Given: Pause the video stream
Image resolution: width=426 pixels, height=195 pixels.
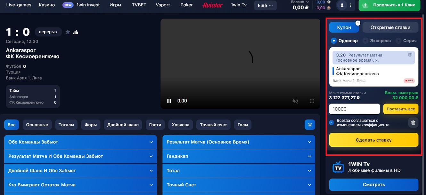Looking at the screenshot, I should (x=169, y=101).
